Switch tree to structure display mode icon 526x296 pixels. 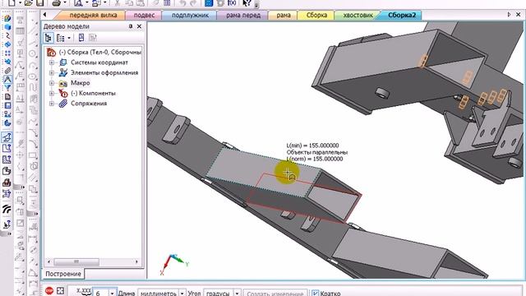[x=48, y=38]
